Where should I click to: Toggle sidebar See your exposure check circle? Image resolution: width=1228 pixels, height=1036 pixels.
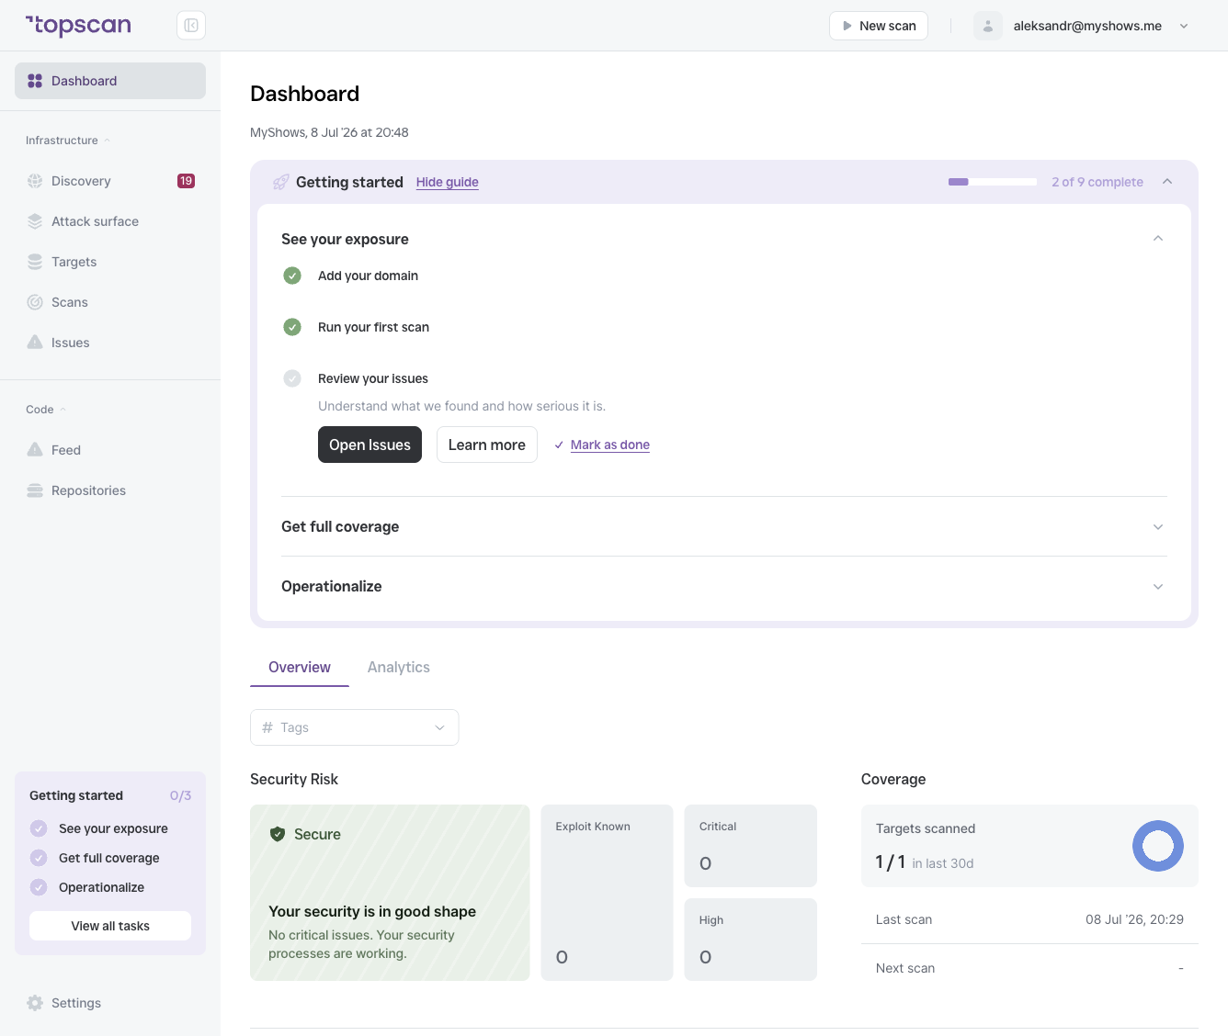pyautogui.click(x=39, y=828)
